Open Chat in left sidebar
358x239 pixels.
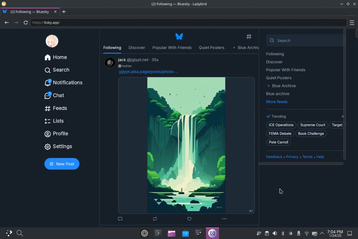click(x=54, y=95)
